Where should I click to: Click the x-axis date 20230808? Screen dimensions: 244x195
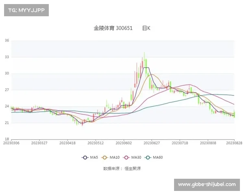tap(208, 143)
